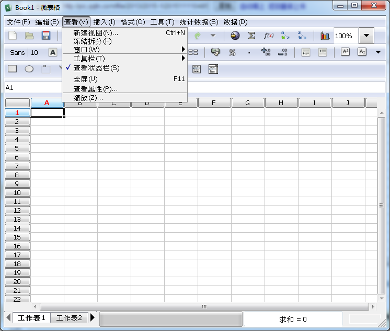The width and height of the screenshot is (390, 331).
Task: Choose 冻结拆分 from the View menu
Action: point(93,41)
